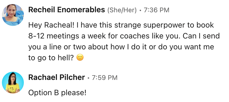Click the dot separator before 7:36 PM
The image size is (229, 102).
140,10
